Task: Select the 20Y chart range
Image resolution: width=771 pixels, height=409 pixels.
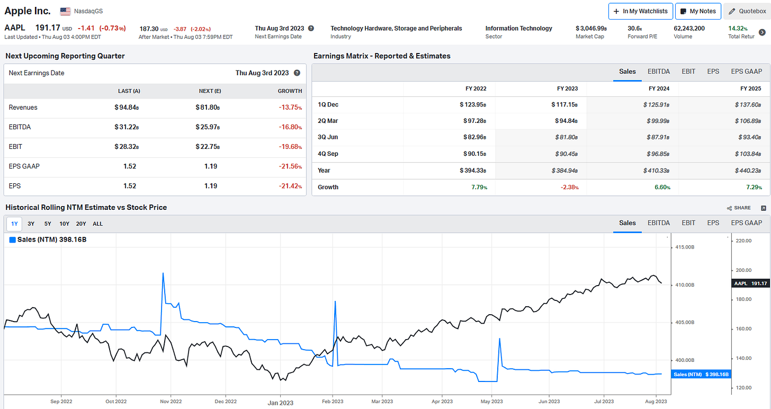Action: tap(81, 224)
